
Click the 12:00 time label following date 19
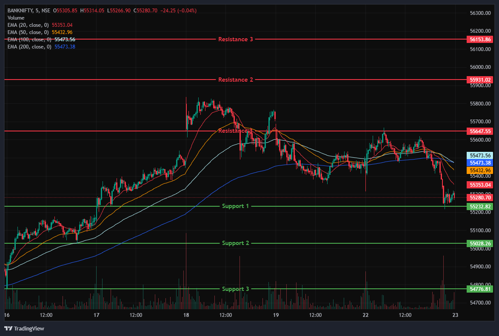(x=315, y=315)
